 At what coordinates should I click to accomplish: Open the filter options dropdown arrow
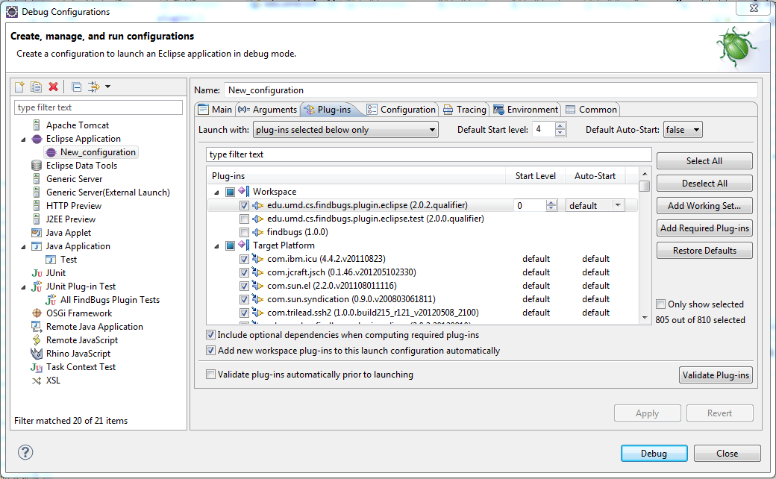coord(108,87)
